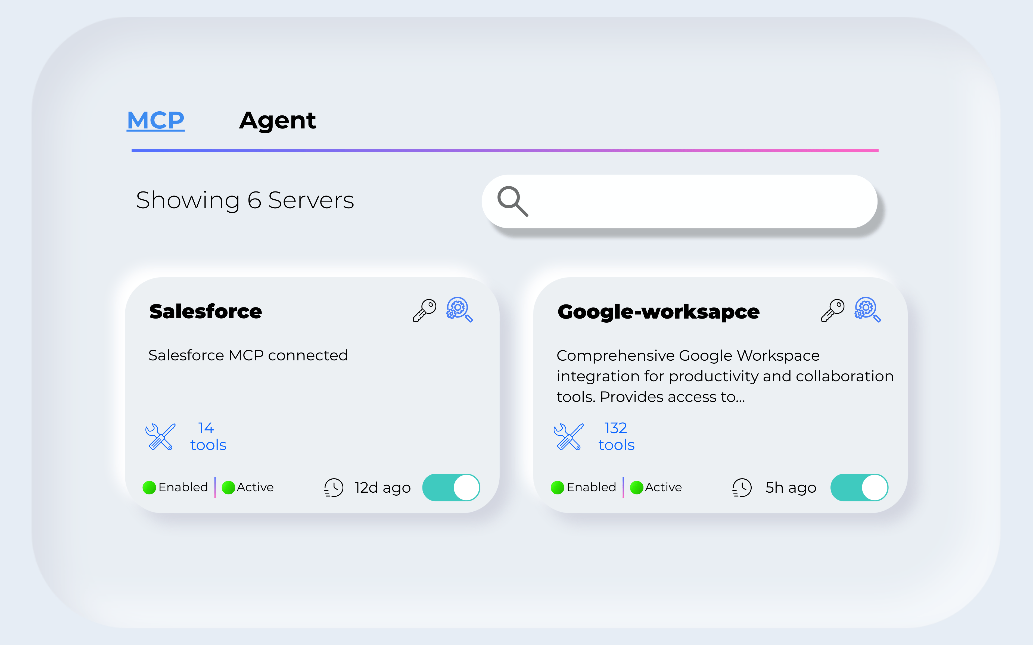Open the 132 tools link on Google-worksapce

click(x=616, y=436)
